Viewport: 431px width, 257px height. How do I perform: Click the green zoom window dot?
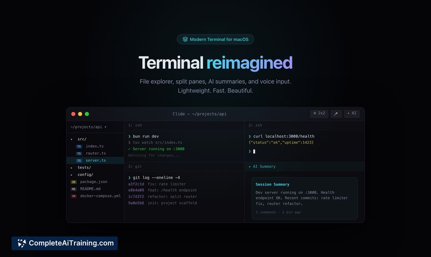pyautogui.click(x=87, y=114)
